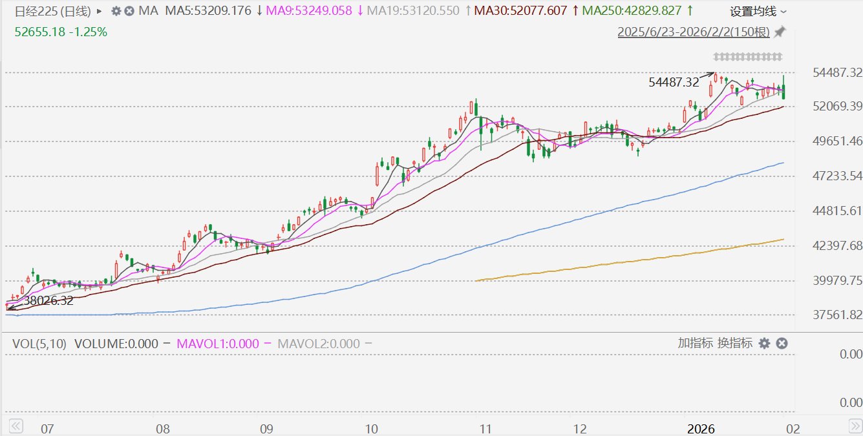The image size is (863, 436).
Task: Open the 设置均线 dropdown
Action: (758, 12)
